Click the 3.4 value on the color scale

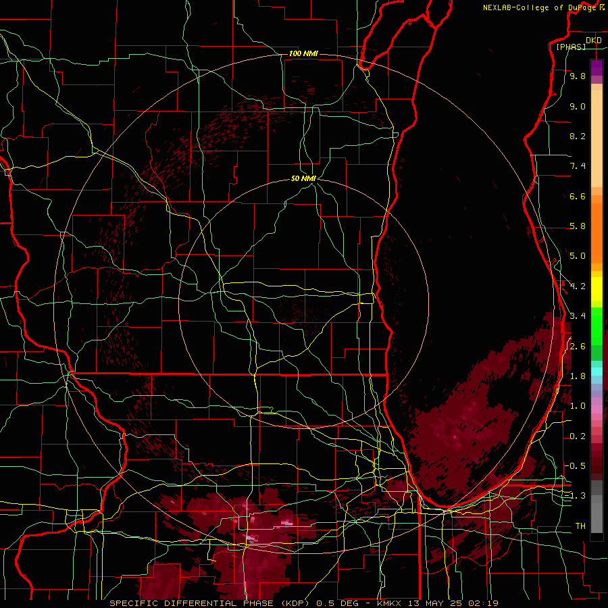[x=578, y=316]
